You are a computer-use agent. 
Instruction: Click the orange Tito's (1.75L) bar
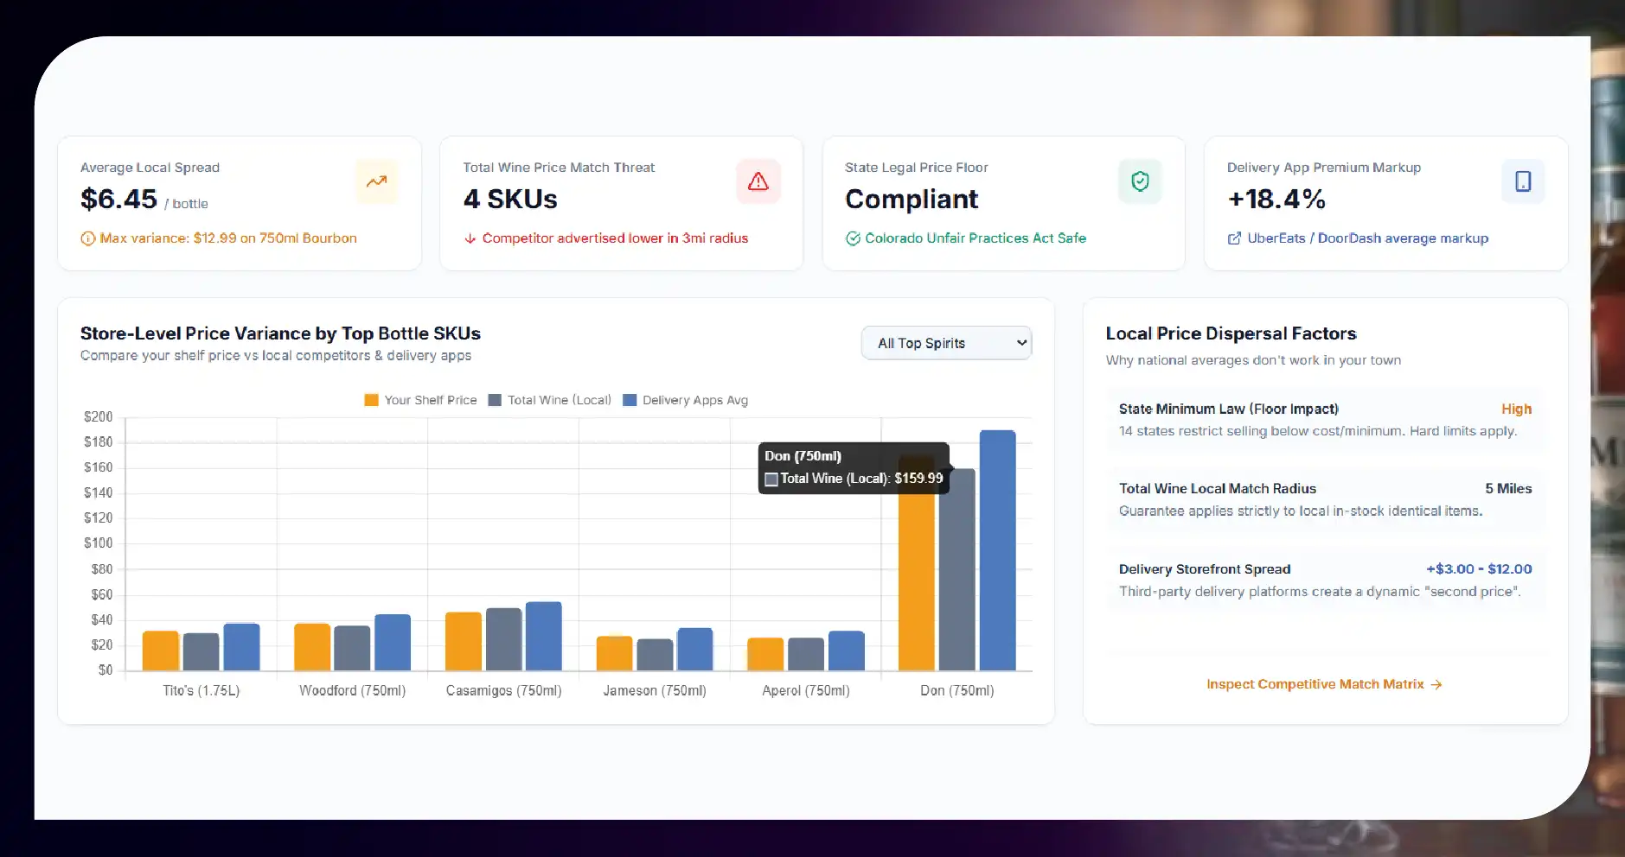(x=161, y=651)
